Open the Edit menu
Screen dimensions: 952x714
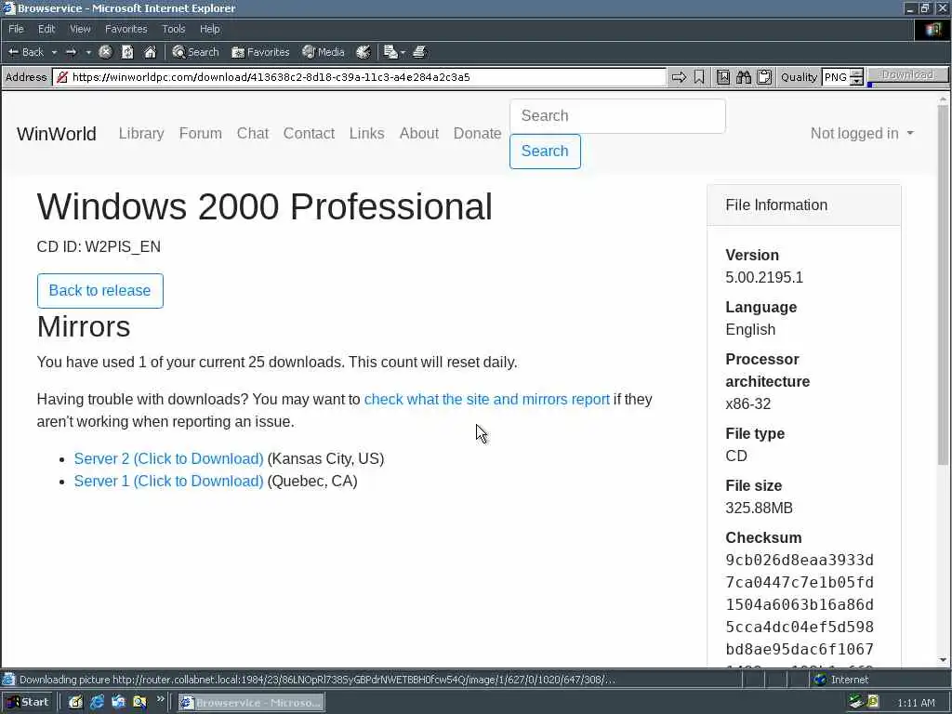coord(46,29)
